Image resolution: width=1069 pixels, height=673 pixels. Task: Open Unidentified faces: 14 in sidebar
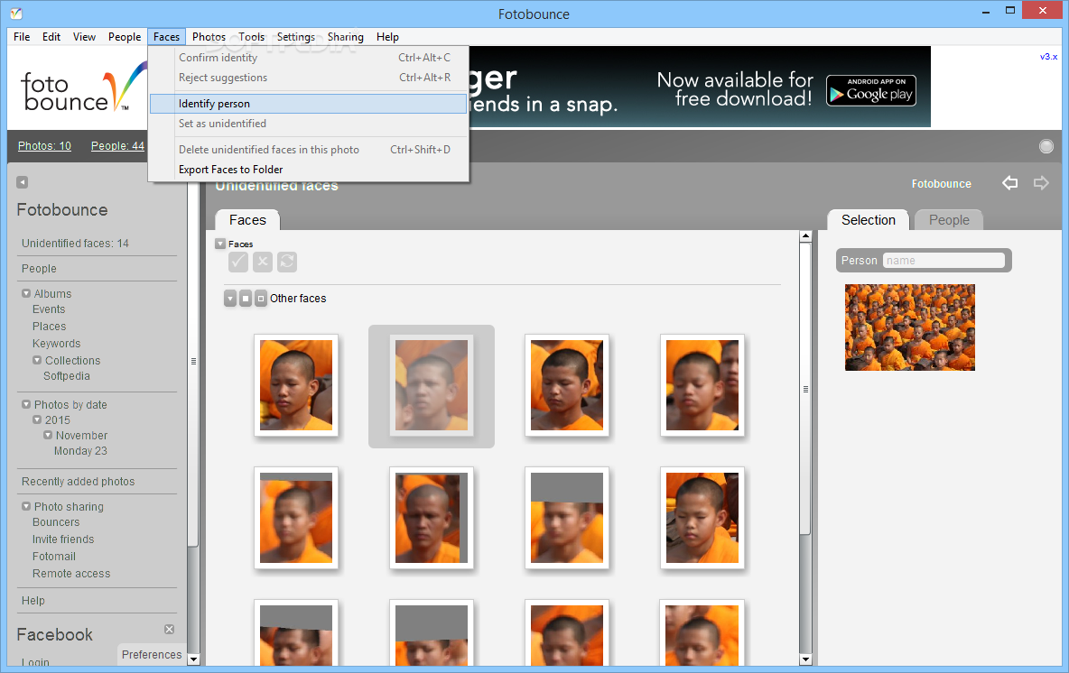pyautogui.click(x=75, y=244)
